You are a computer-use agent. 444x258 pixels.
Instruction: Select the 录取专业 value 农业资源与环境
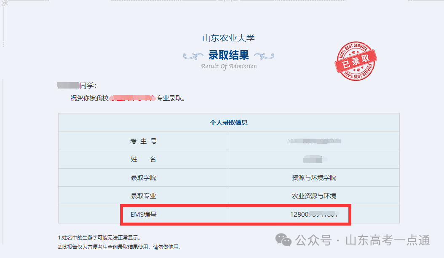tap(313, 196)
